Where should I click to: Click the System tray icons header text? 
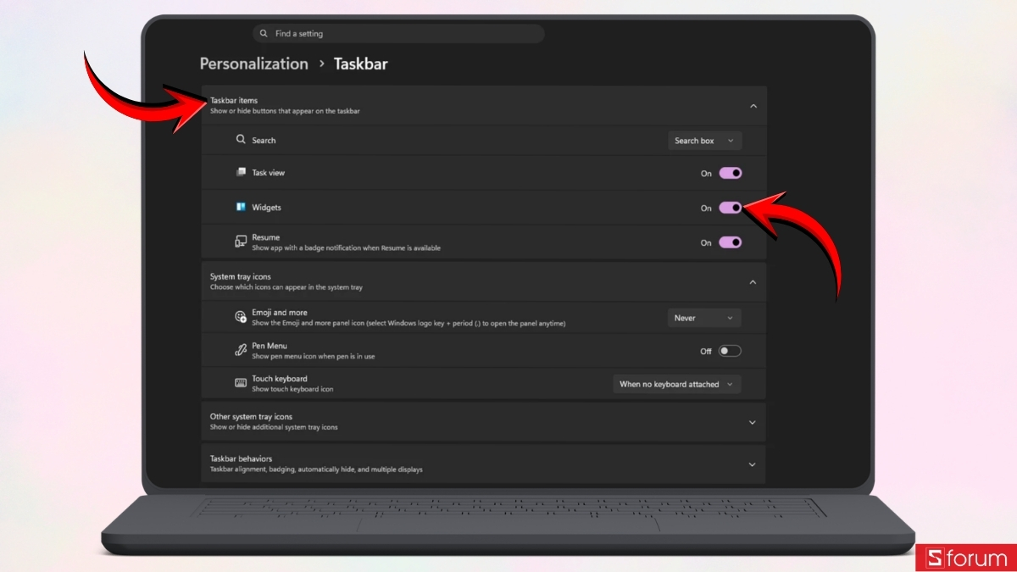(x=241, y=277)
